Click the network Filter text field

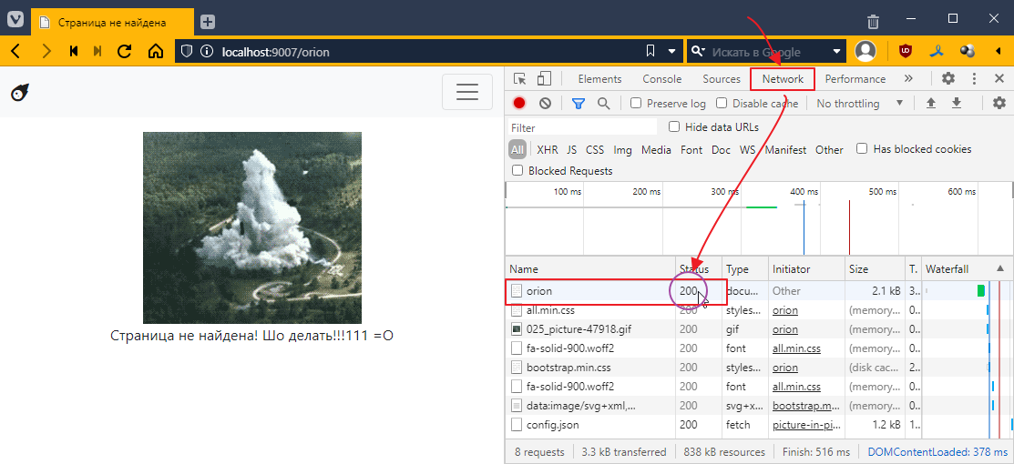581,128
